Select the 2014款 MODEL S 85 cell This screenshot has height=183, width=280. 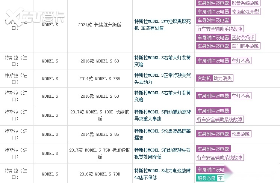coord(100,134)
